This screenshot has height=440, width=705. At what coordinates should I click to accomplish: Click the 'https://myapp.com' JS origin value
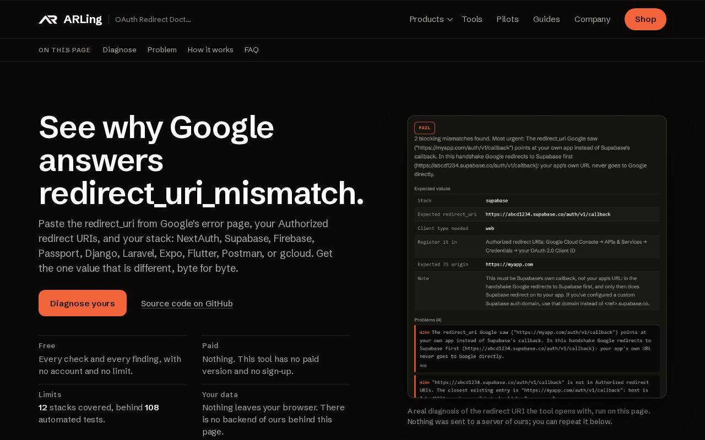click(x=509, y=265)
